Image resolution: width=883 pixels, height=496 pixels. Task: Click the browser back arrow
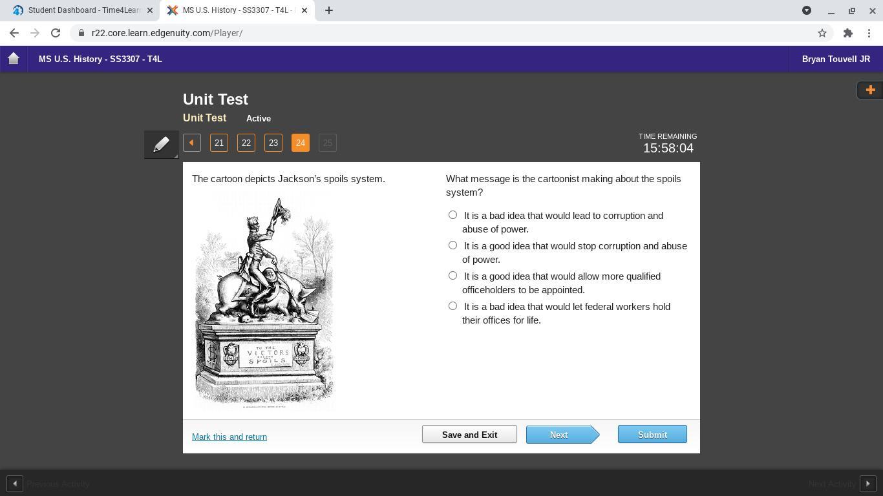[x=14, y=33]
